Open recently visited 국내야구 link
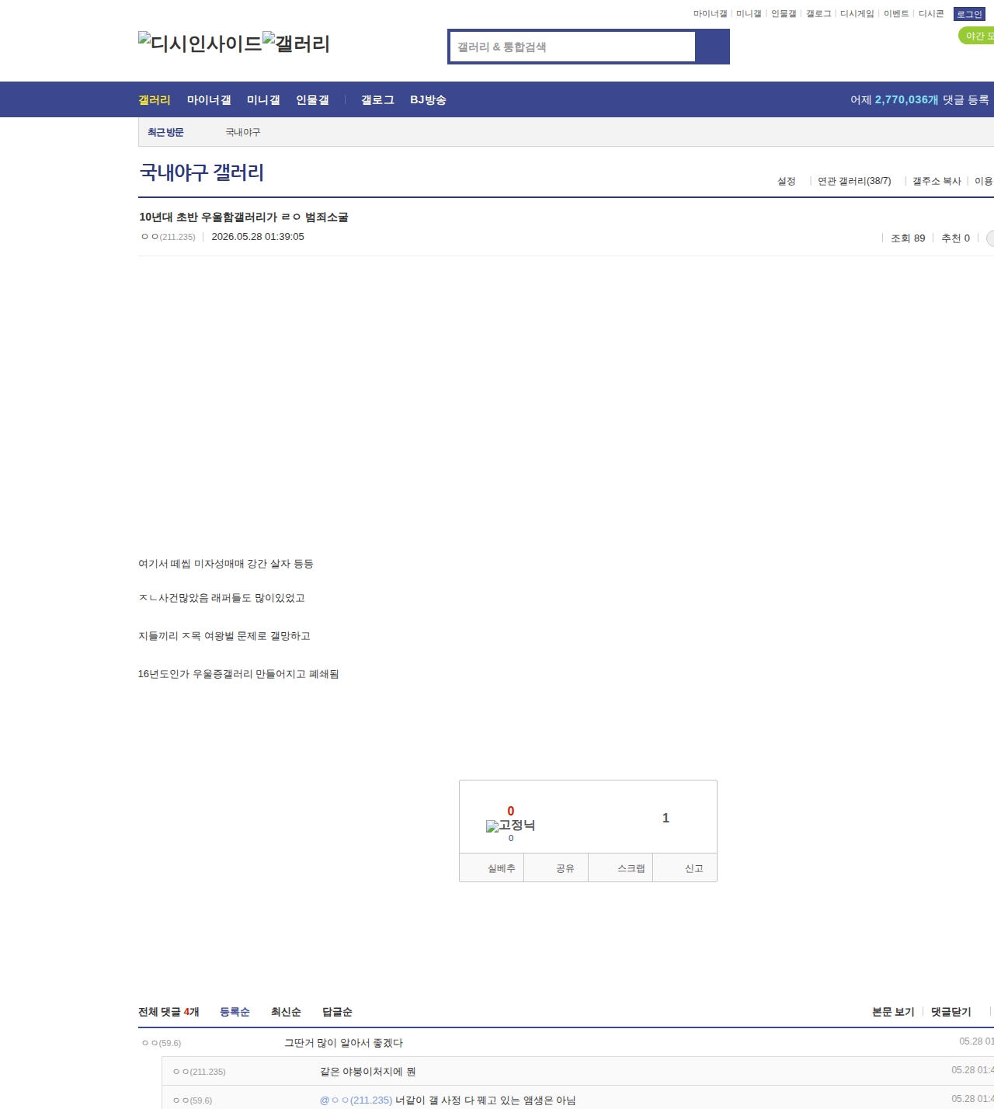Screen dimensions: 994x1109 (x=243, y=132)
